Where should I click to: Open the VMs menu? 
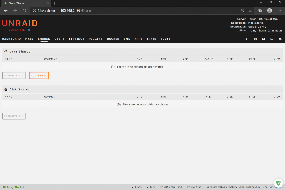point(127,39)
